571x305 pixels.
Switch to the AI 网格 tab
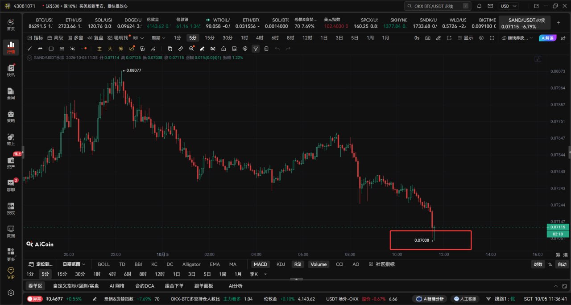click(x=117, y=286)
